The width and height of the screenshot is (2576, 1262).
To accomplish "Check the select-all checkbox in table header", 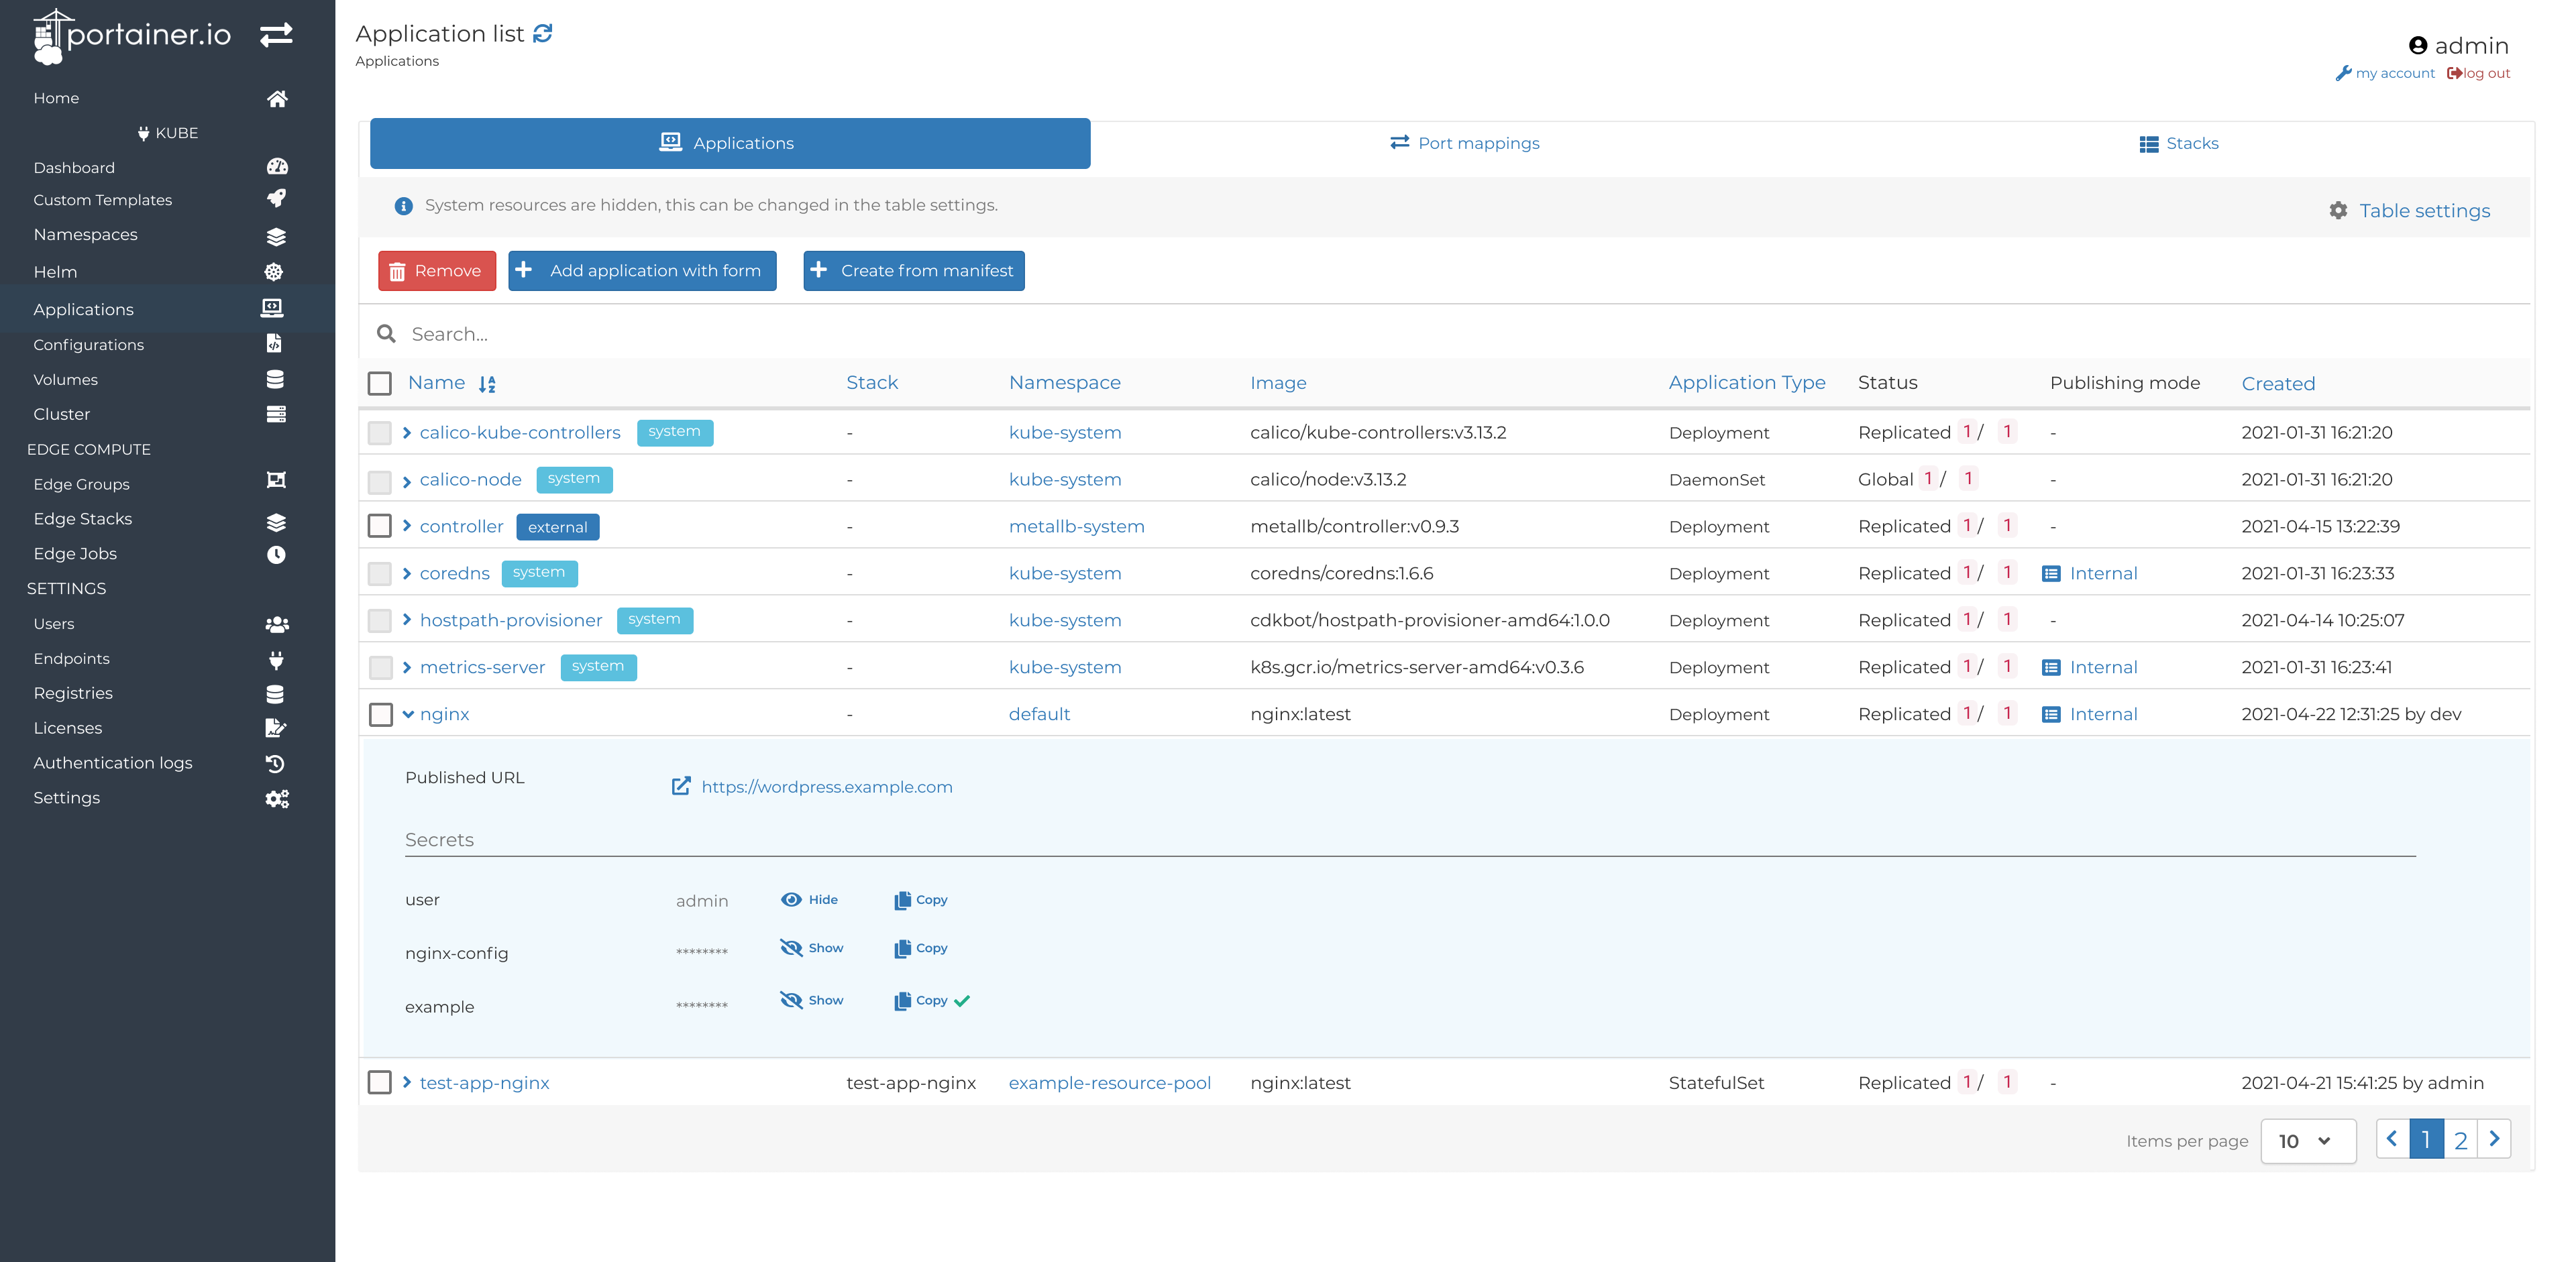I will (x=380, y=383).
